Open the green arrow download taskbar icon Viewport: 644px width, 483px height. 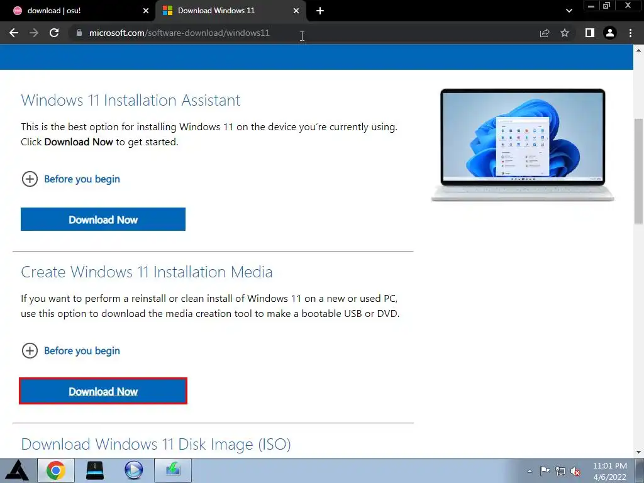173,470
